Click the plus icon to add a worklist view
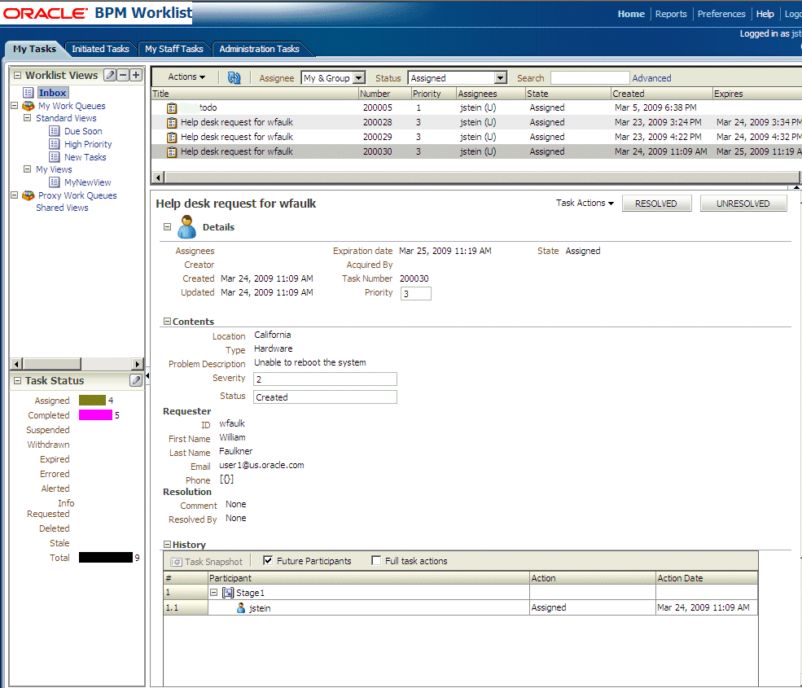 (136, 75)
